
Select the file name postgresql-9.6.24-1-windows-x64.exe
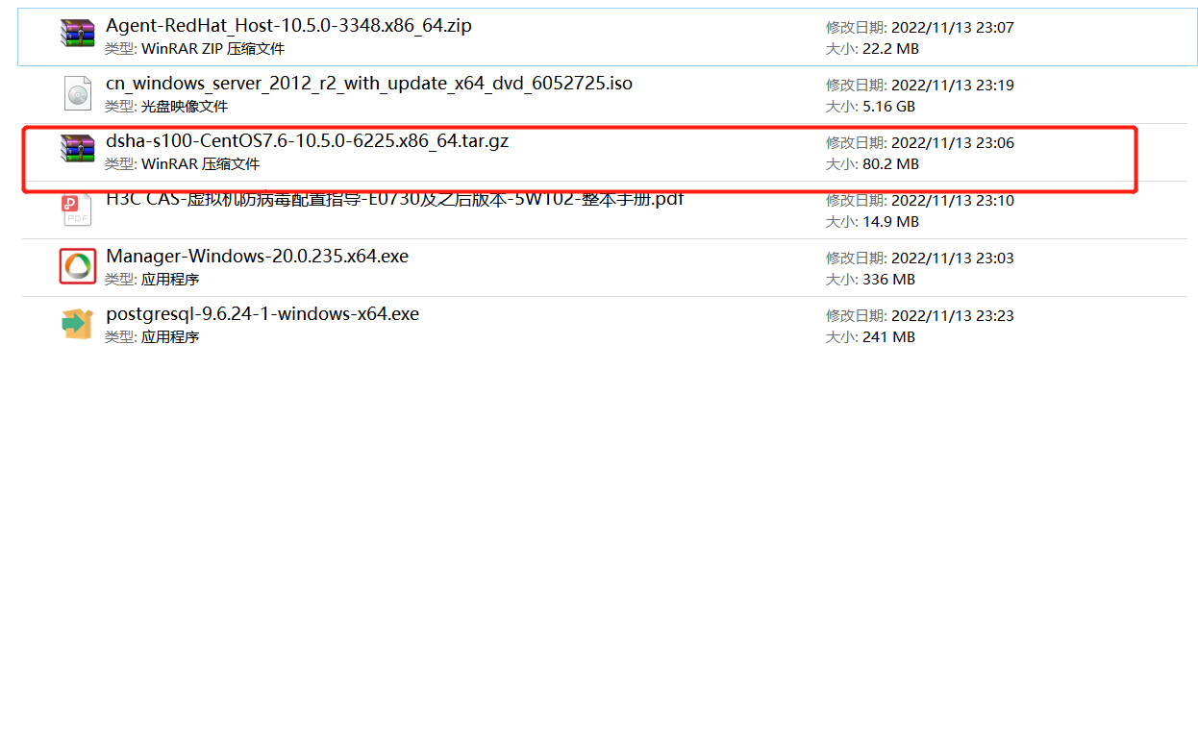point(262,314)
